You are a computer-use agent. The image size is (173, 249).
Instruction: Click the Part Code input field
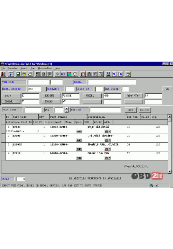tap(33, 110)
